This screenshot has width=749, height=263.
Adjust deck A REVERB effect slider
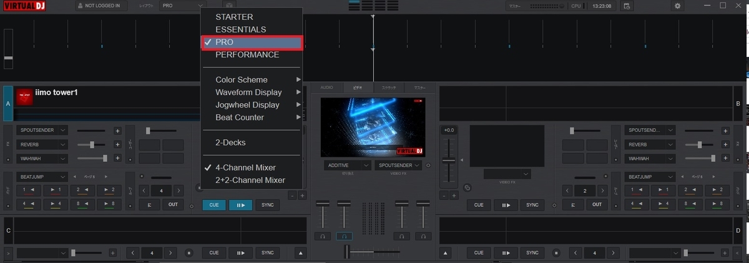pyautogui.click(x=92, y=144)
